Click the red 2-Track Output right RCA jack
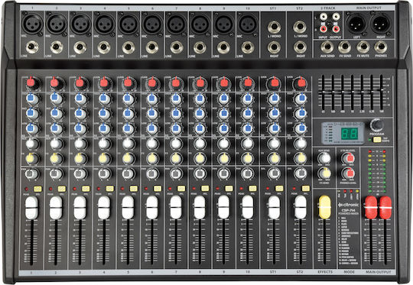The width and height of the screenshot is (413, 285). click(x=336, y=28)
